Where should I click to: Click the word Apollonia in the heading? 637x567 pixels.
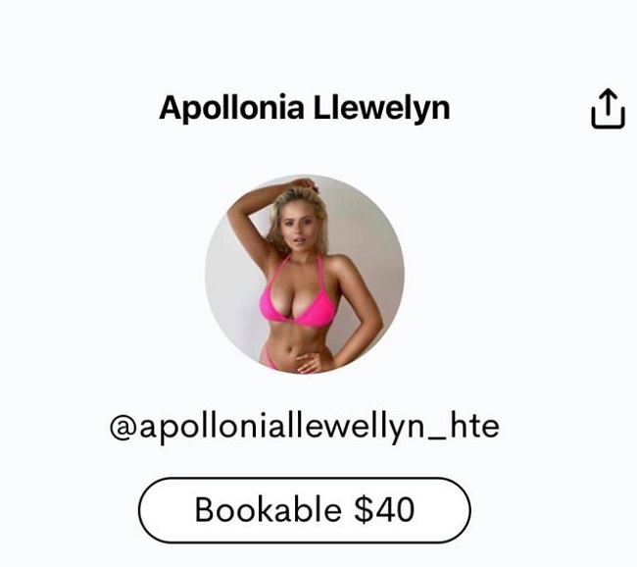point(231,108)
